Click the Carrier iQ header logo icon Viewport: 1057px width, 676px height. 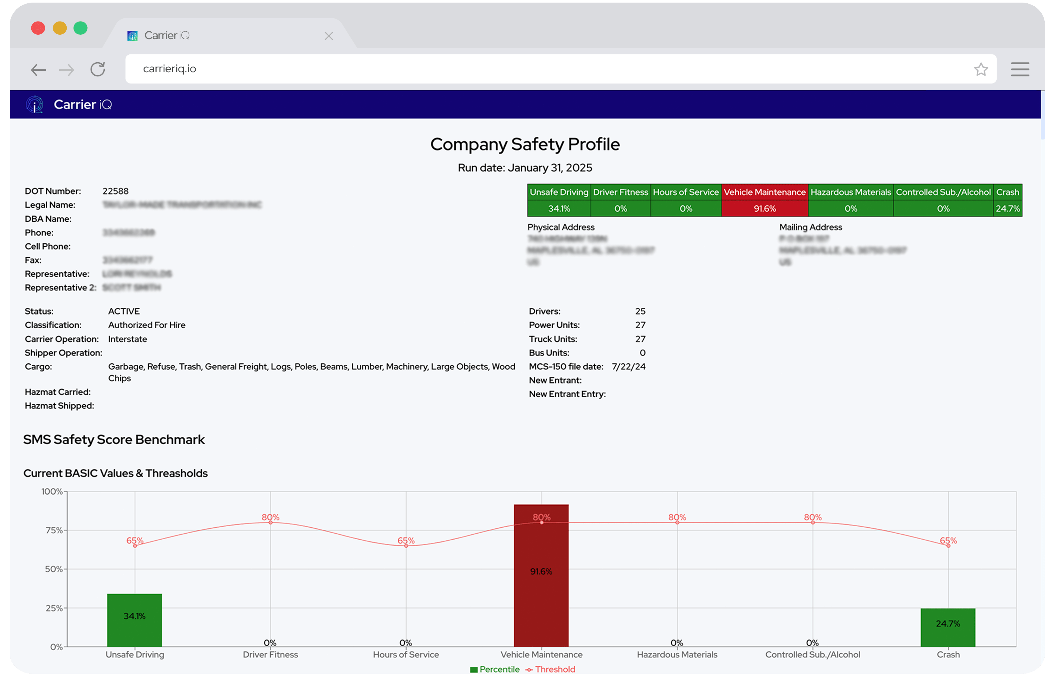tap(35, 104)
